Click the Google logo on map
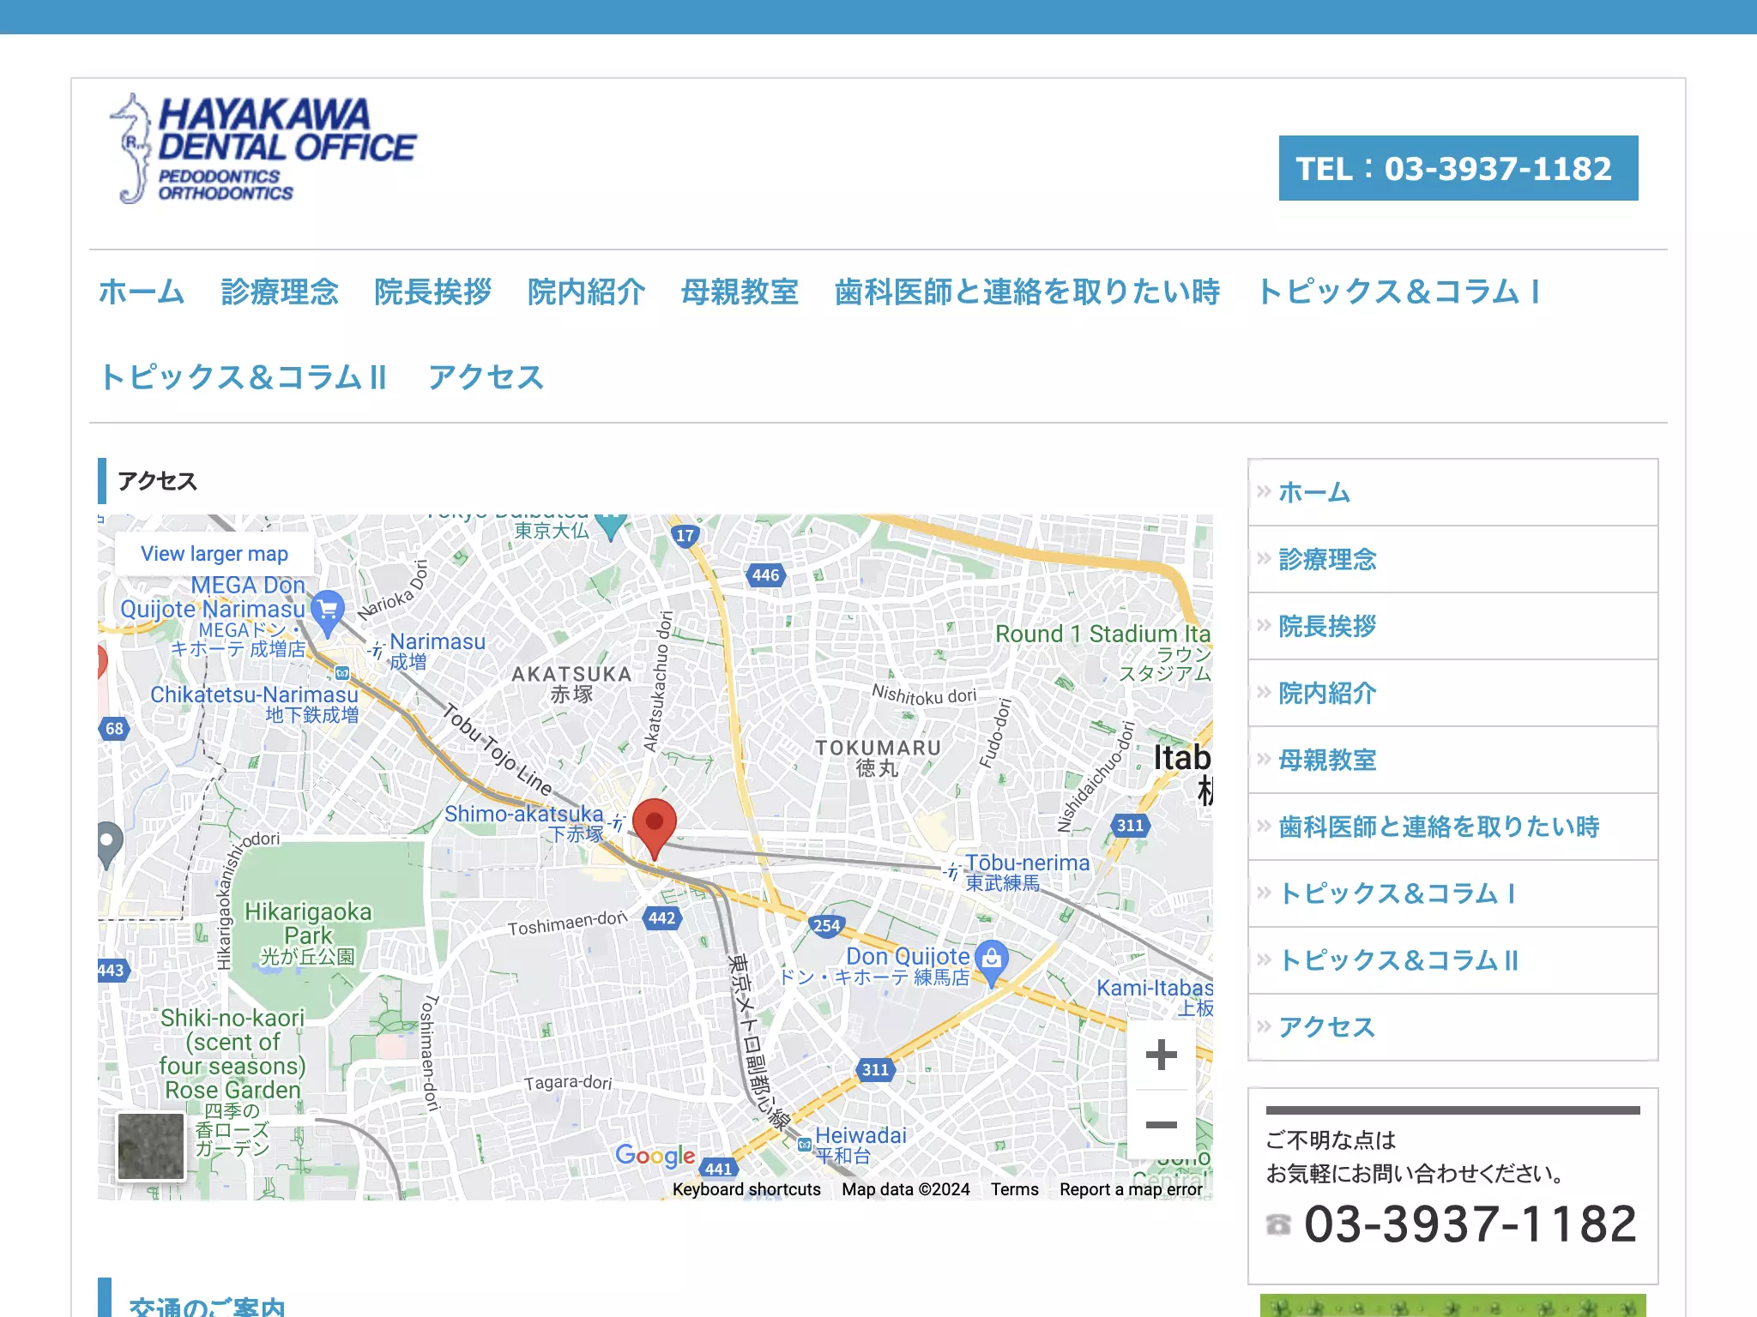This screenshot has width=1757, height=1317. pyautogui.click(x=655, y=1155)
